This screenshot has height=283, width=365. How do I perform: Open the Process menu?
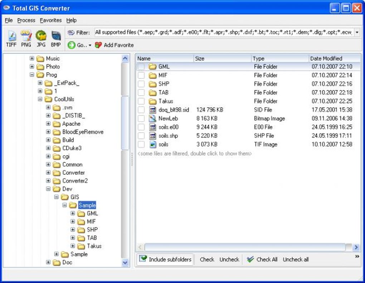[x=26, y=20]
